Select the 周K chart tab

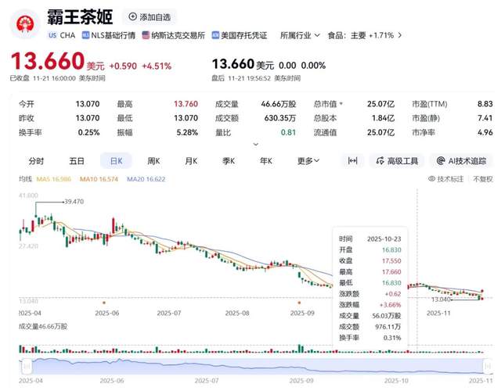[x=153, y=161]
